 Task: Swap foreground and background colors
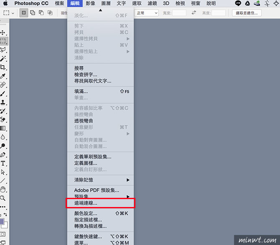pyautogui.click(x=5, y=215)
